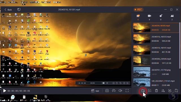Click the import recording icon
181x102 pixels.
[x=170, y=91]
